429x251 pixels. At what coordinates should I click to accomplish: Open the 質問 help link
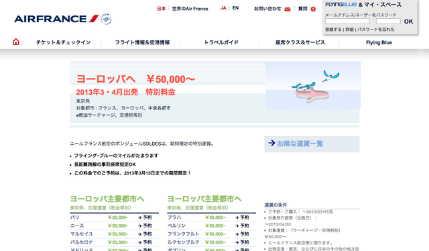pyautogui.click(x=302, y=9)
